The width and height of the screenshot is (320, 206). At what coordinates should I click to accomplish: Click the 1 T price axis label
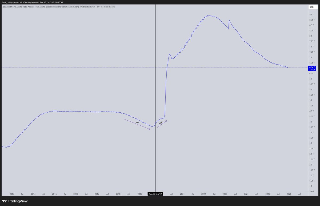[311, 186]
